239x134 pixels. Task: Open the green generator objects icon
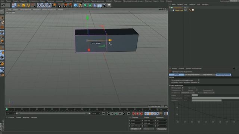85,5
